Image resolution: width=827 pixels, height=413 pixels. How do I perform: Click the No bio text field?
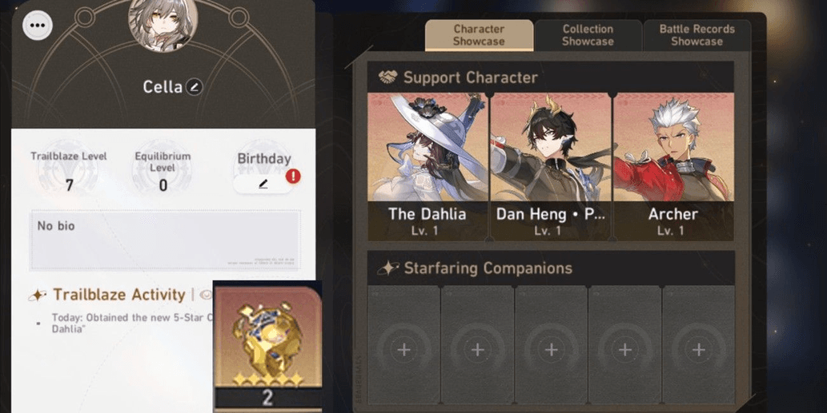165,240
